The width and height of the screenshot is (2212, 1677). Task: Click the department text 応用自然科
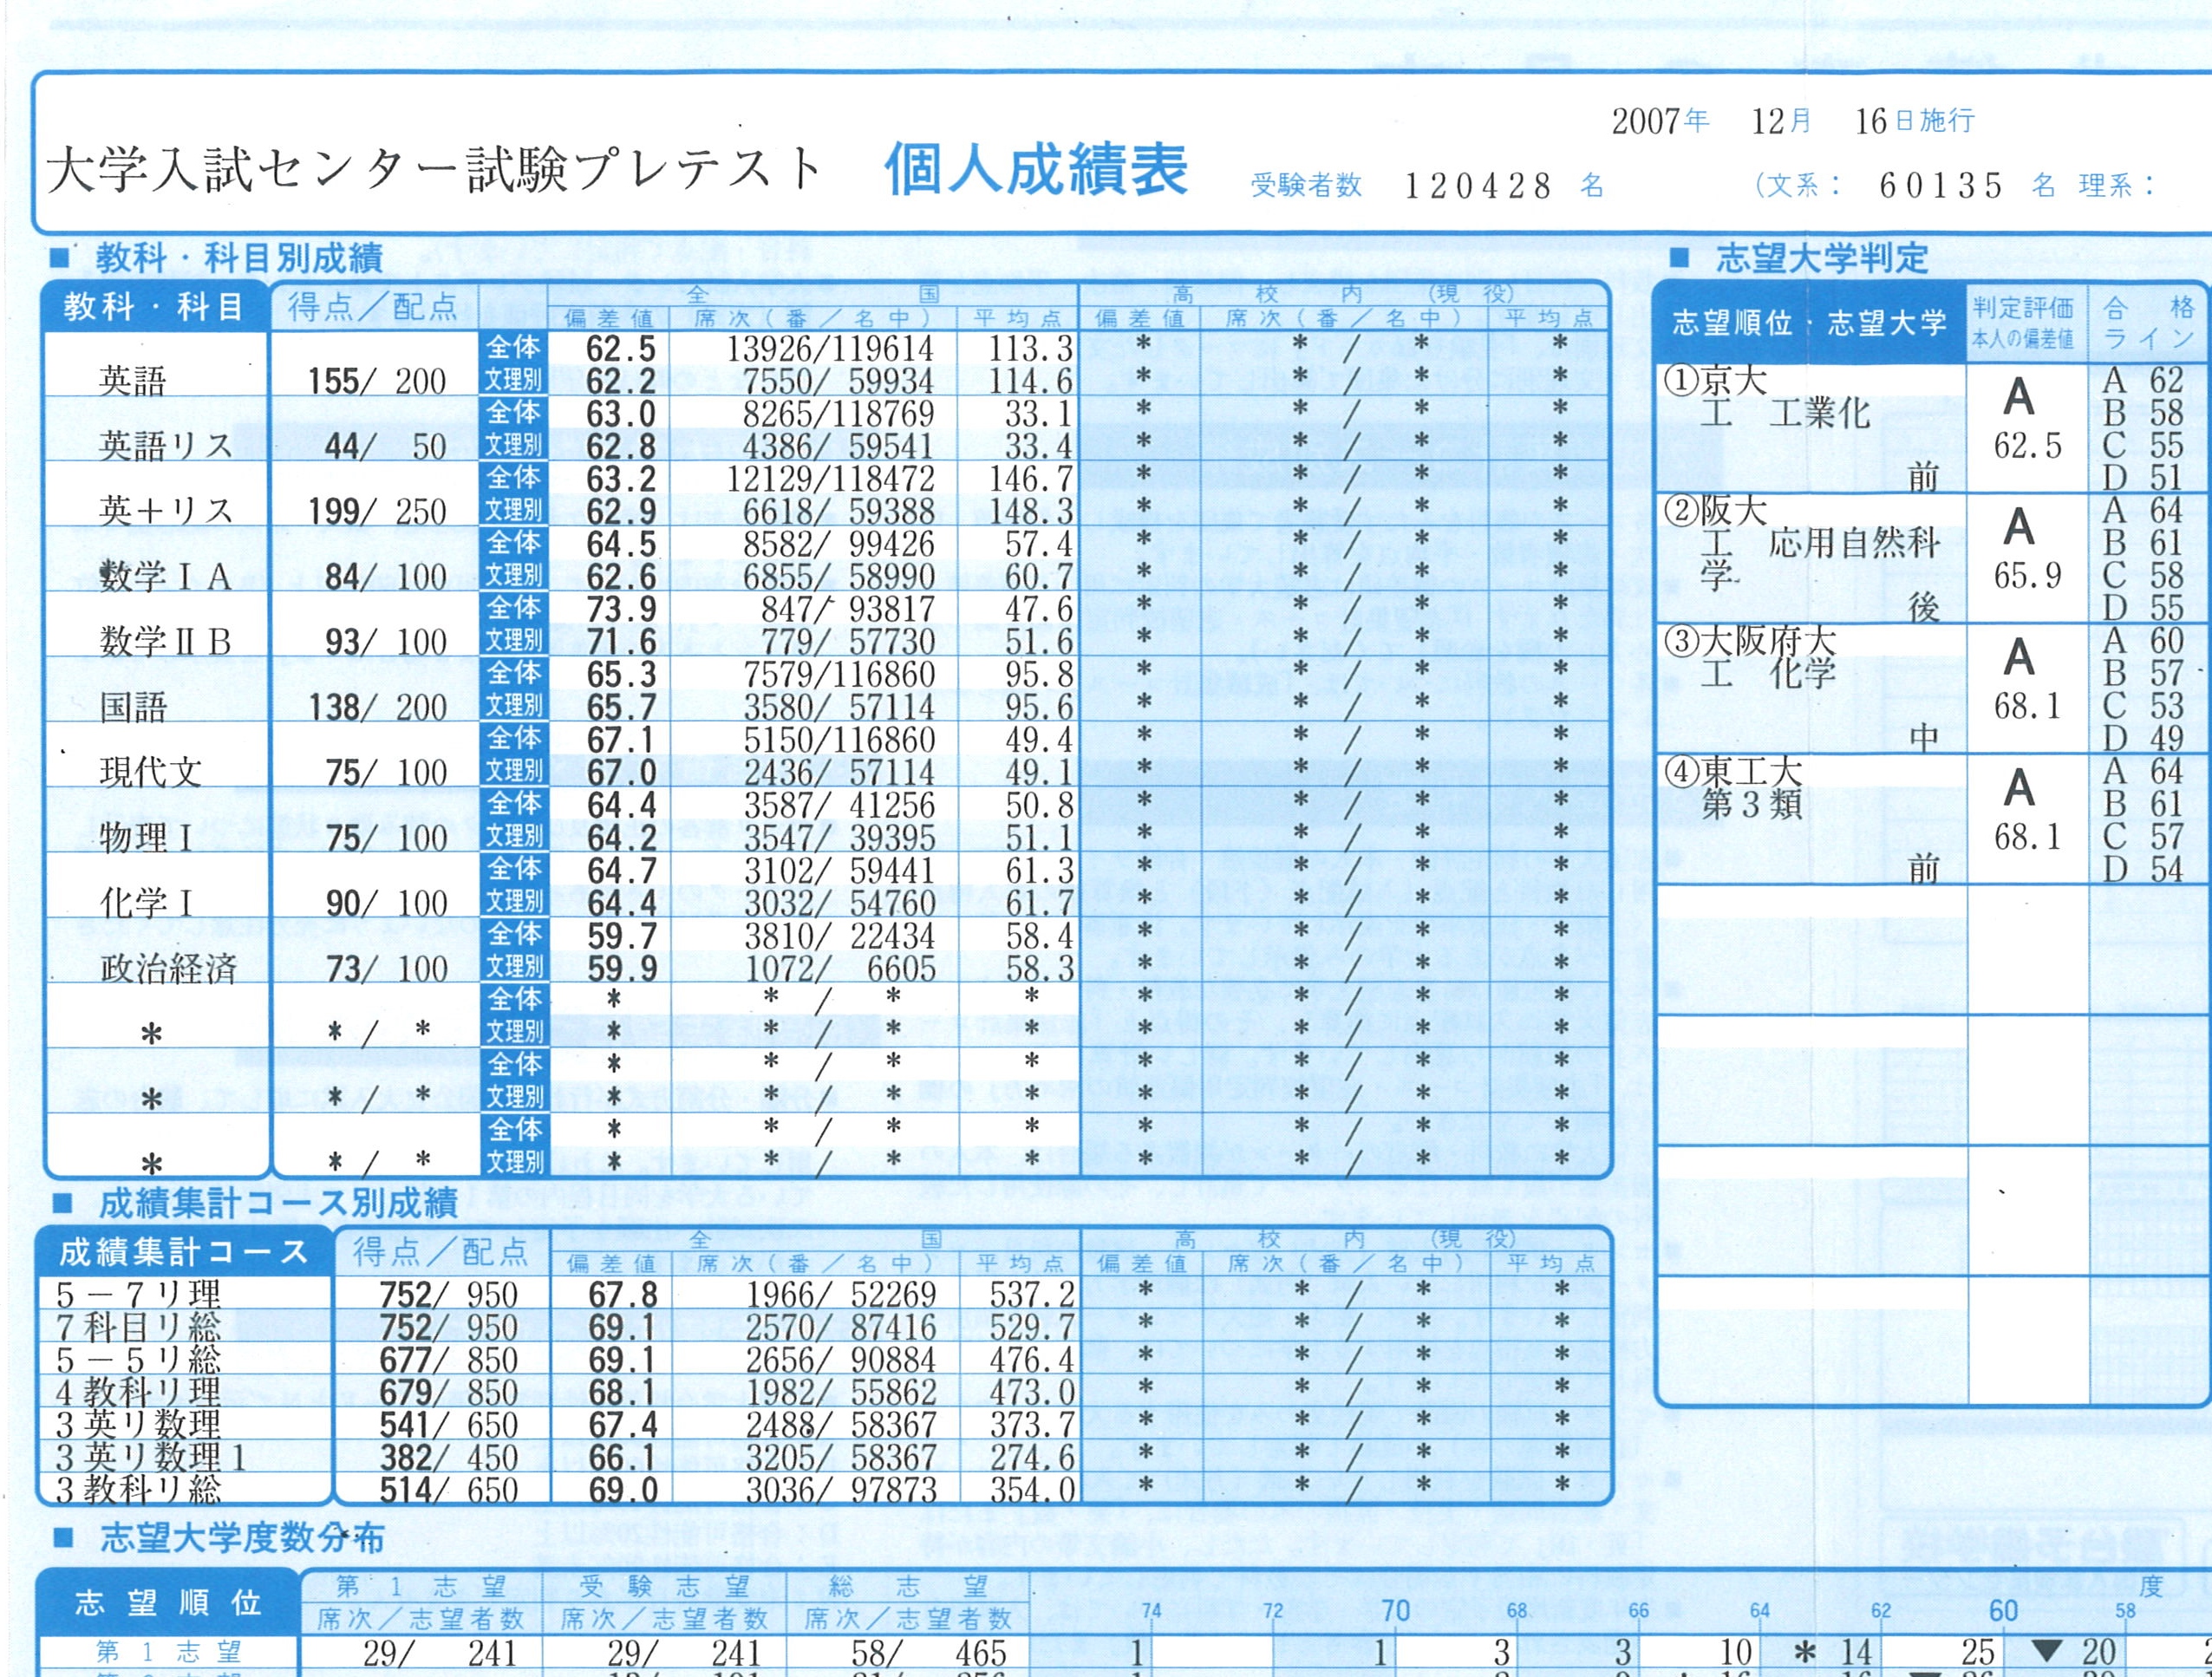pyautogui.click(x=1855, y=543)
